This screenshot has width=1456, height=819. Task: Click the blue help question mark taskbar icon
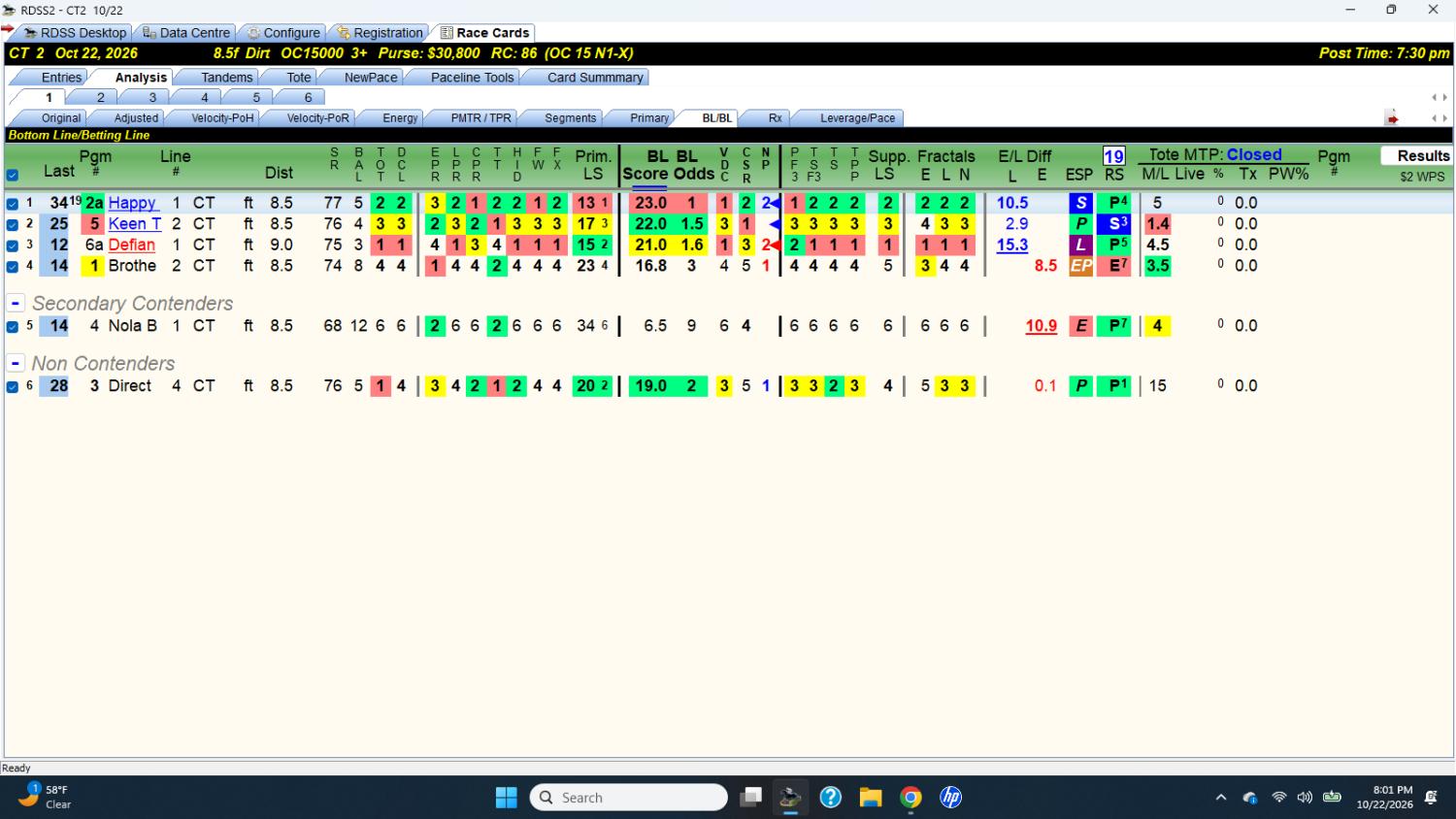831,798
